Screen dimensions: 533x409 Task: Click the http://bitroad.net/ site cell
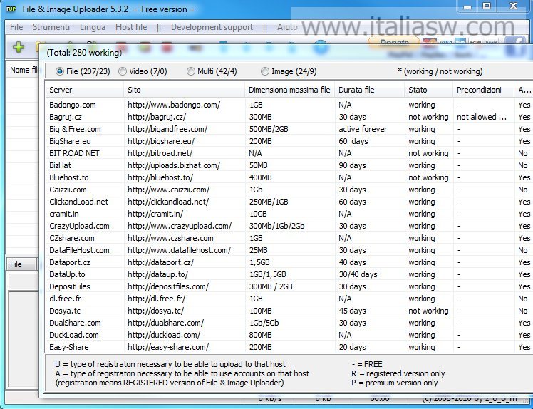click(x=160, y=153)
